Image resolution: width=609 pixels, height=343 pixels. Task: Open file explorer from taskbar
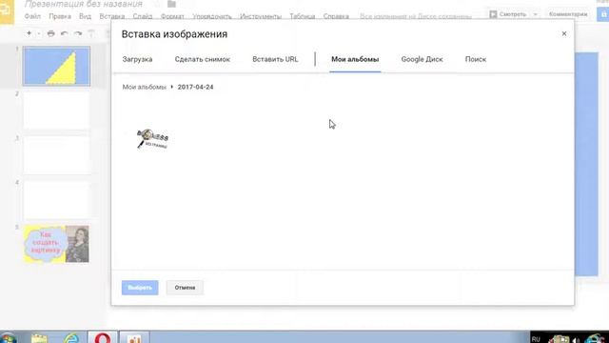pos(39,338)
